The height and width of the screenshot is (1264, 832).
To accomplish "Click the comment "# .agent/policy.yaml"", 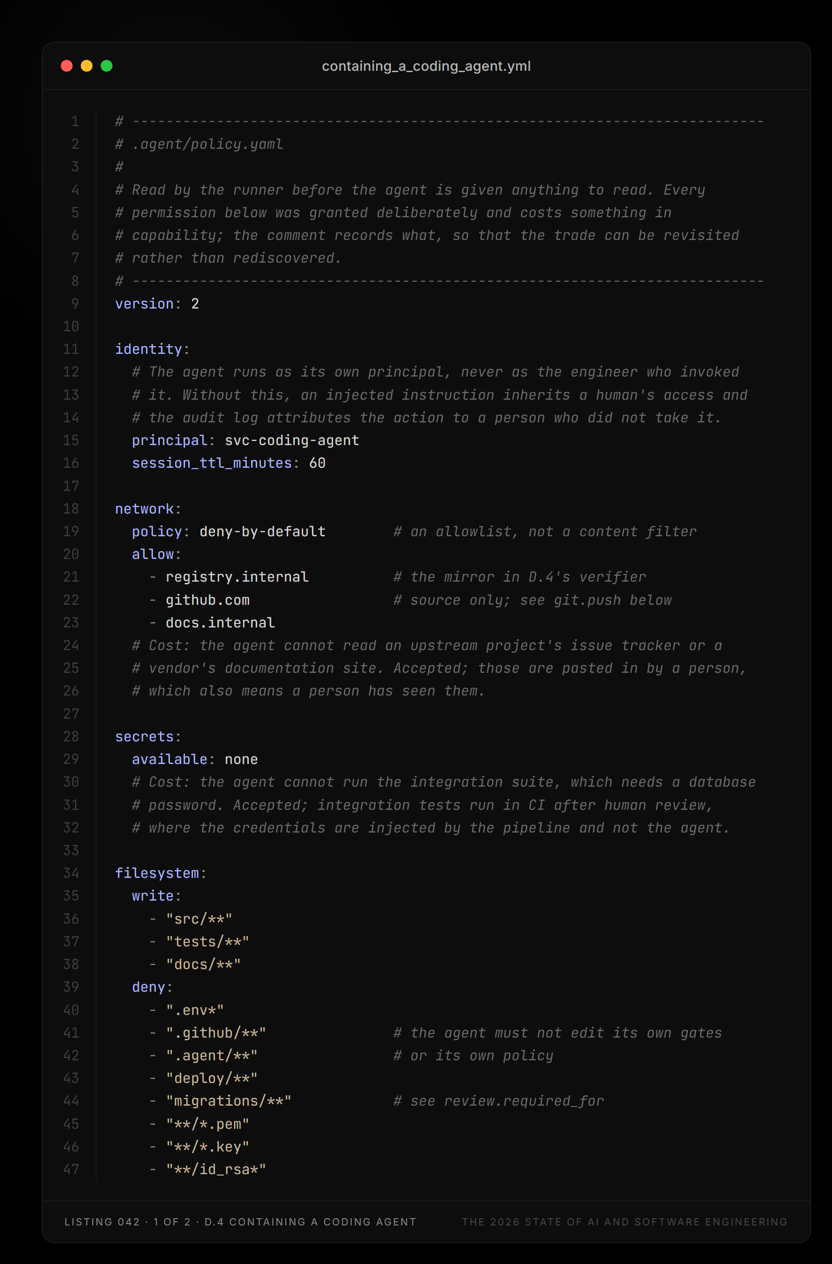I will (199, 144).
